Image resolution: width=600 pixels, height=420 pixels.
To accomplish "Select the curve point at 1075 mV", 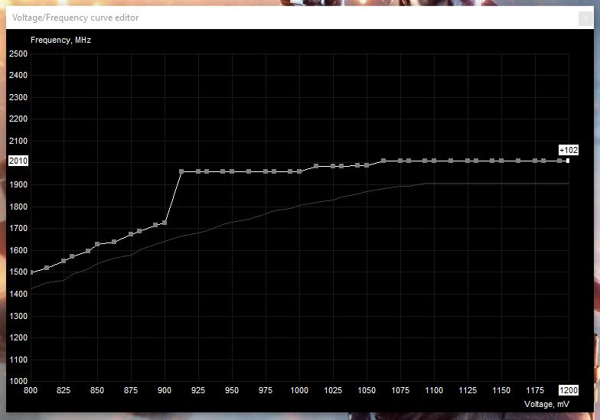I will (x=400, y=161).
